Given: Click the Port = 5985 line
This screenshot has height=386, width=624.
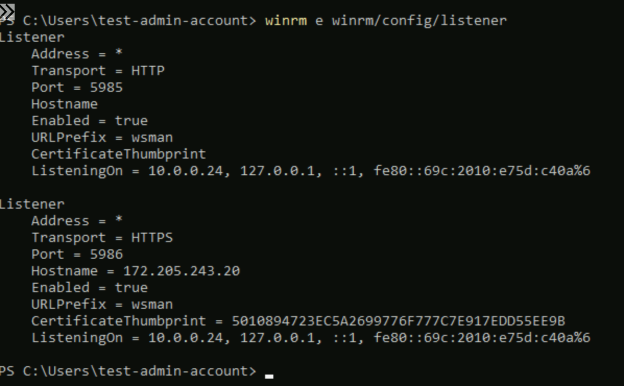Looking at the screenshot, I should (77, 88).
